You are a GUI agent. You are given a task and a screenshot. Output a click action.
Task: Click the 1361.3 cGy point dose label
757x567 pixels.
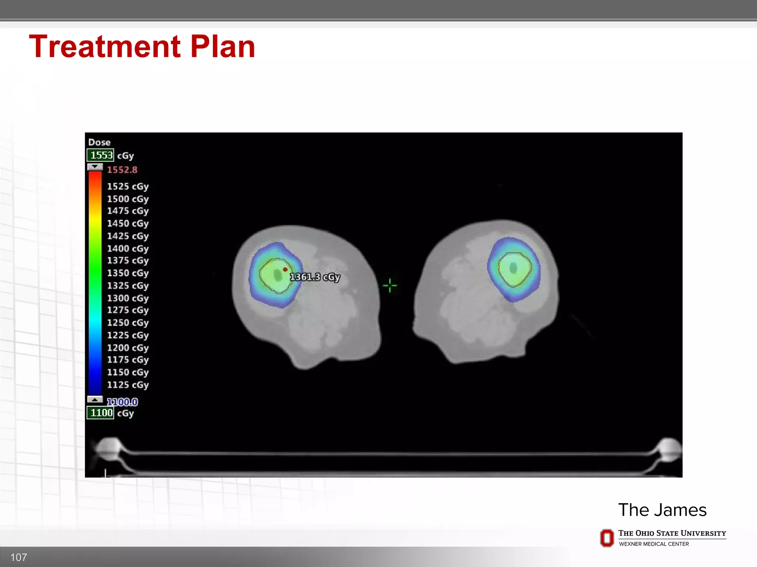point(315,277)
